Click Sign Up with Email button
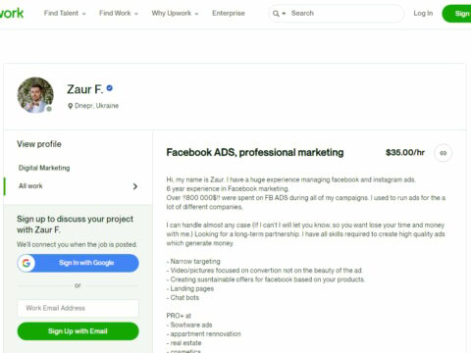The width and height of the screenshot is (471, 353). tap(78, 331)
